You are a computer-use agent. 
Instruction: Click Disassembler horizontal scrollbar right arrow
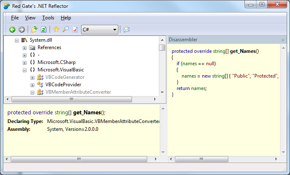coord(276,159)
